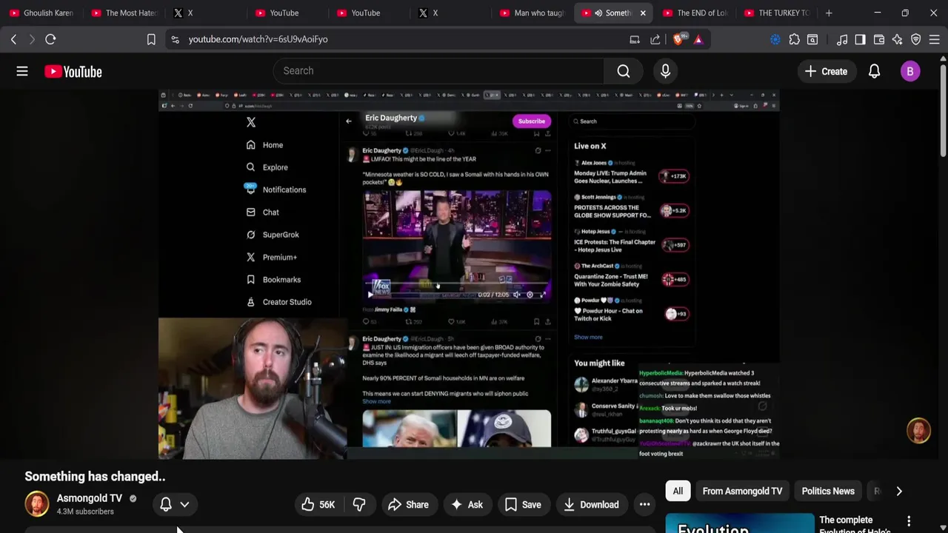Viewport: 948px width, 533px height.
Task: Click the browser back arrow
Action: (13, 39)
